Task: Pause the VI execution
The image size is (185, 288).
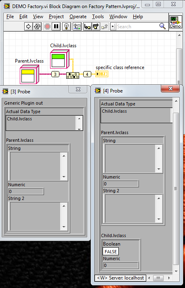Action: coord(56,26)
